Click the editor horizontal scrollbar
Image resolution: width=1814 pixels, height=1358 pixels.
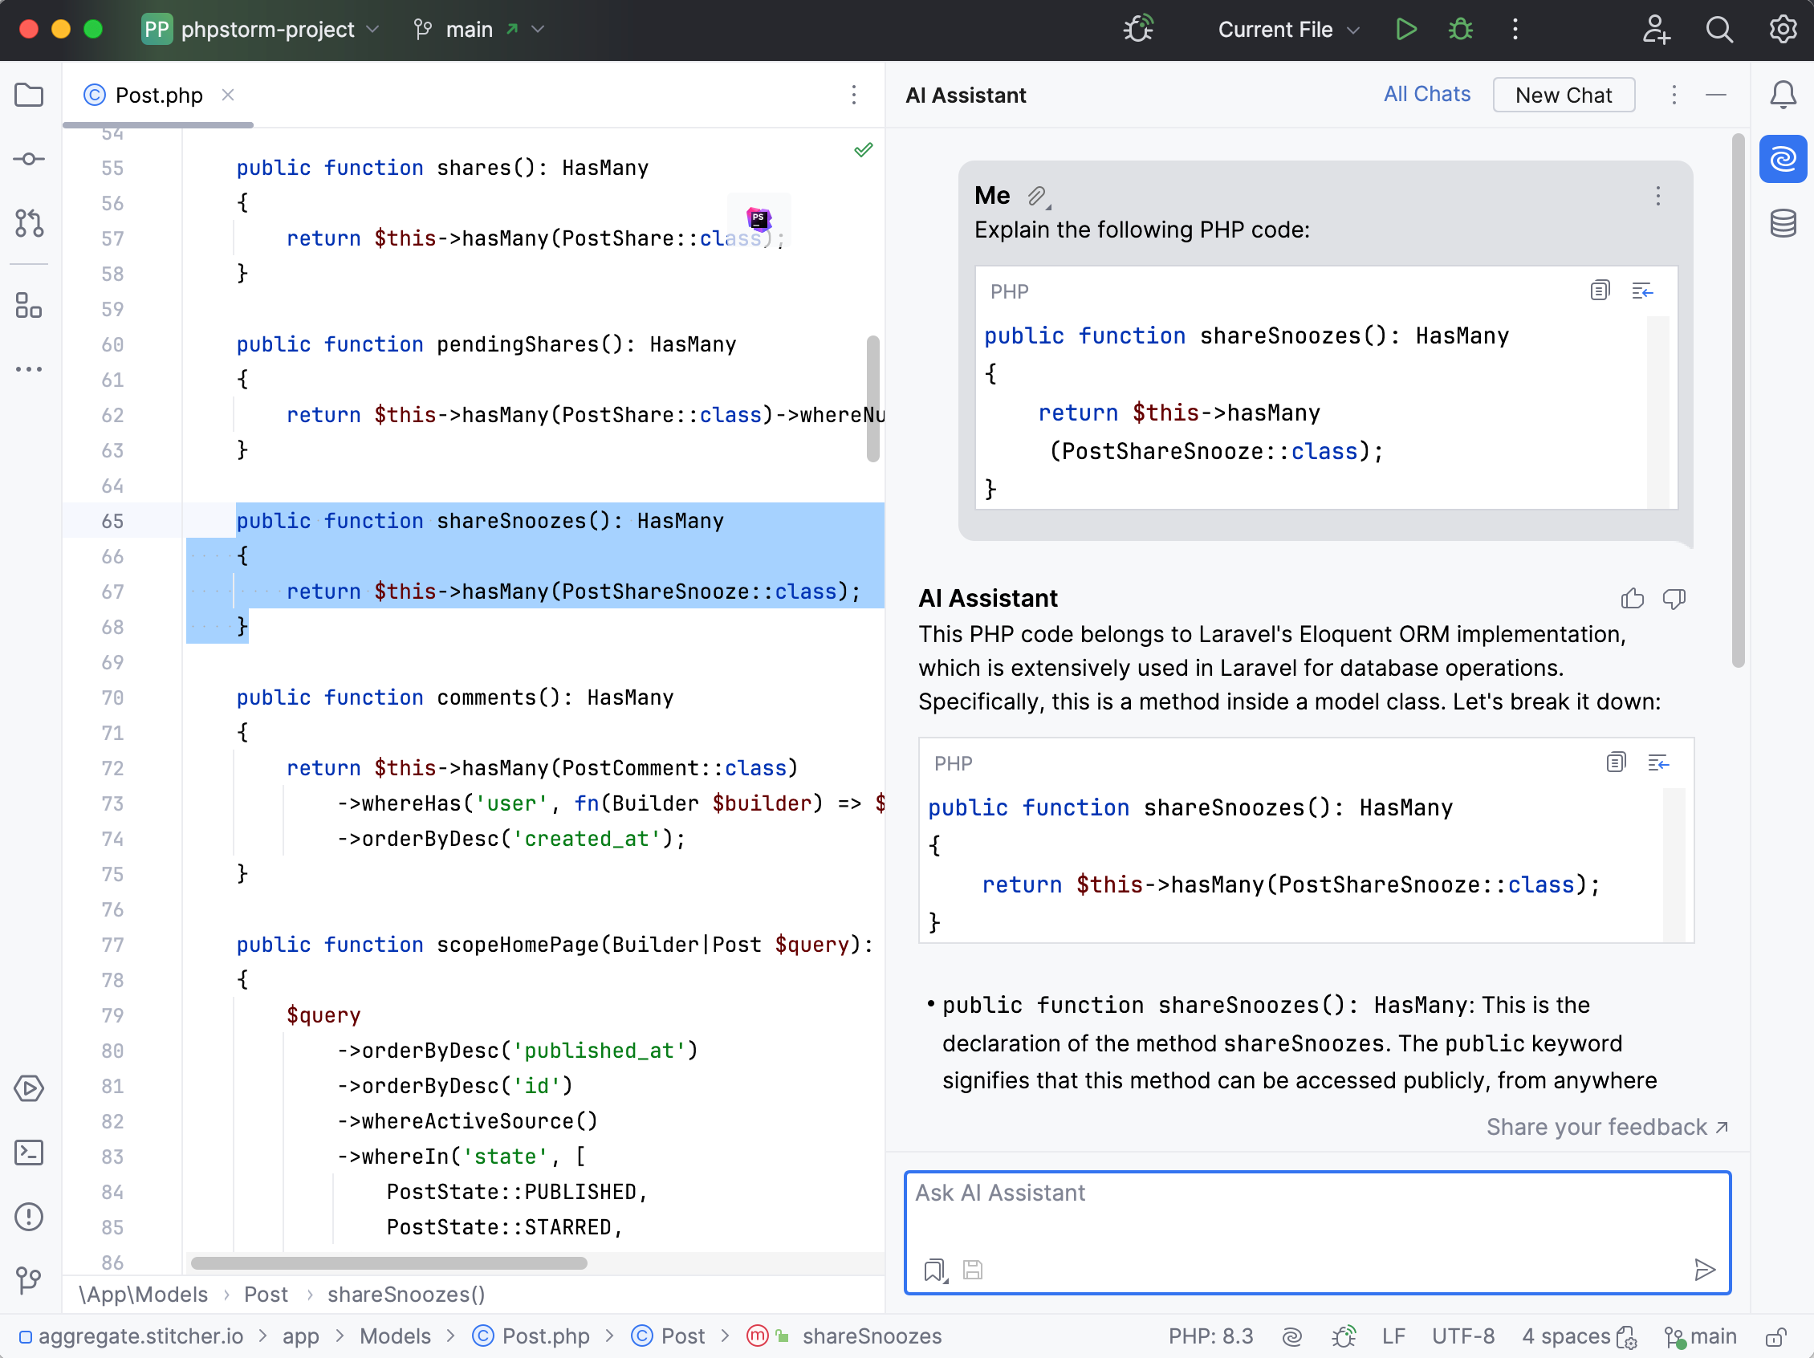(389, 1263)
